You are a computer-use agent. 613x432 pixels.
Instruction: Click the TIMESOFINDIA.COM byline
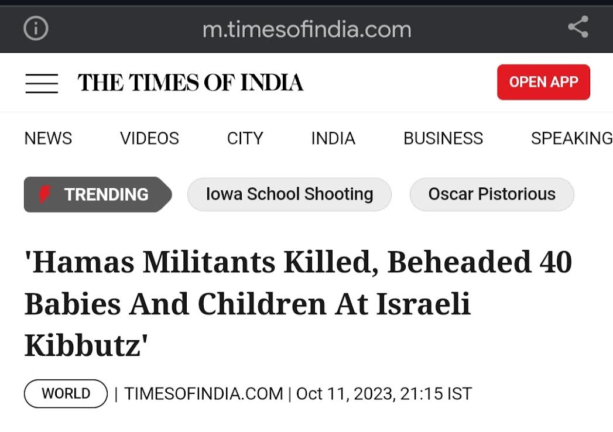(x=203, y=394)
